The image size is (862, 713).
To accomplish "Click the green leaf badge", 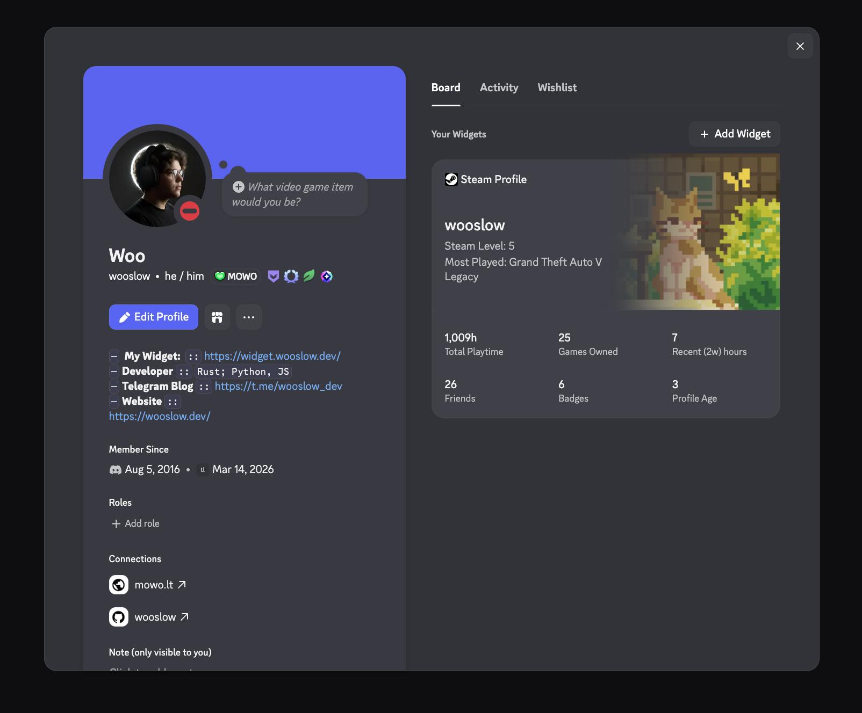I will click(x=308, y=276).
